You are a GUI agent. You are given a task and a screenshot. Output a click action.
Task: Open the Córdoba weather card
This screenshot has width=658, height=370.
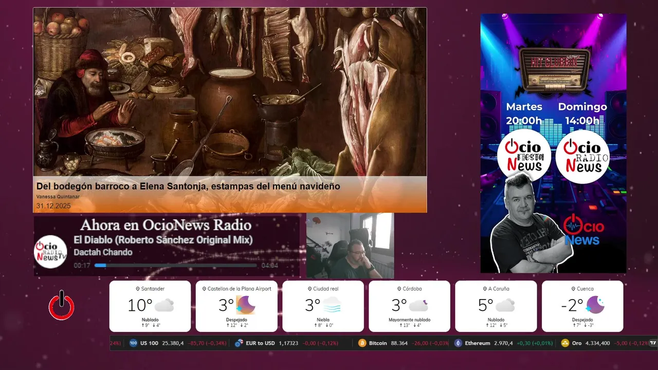[x=409, y=306]
